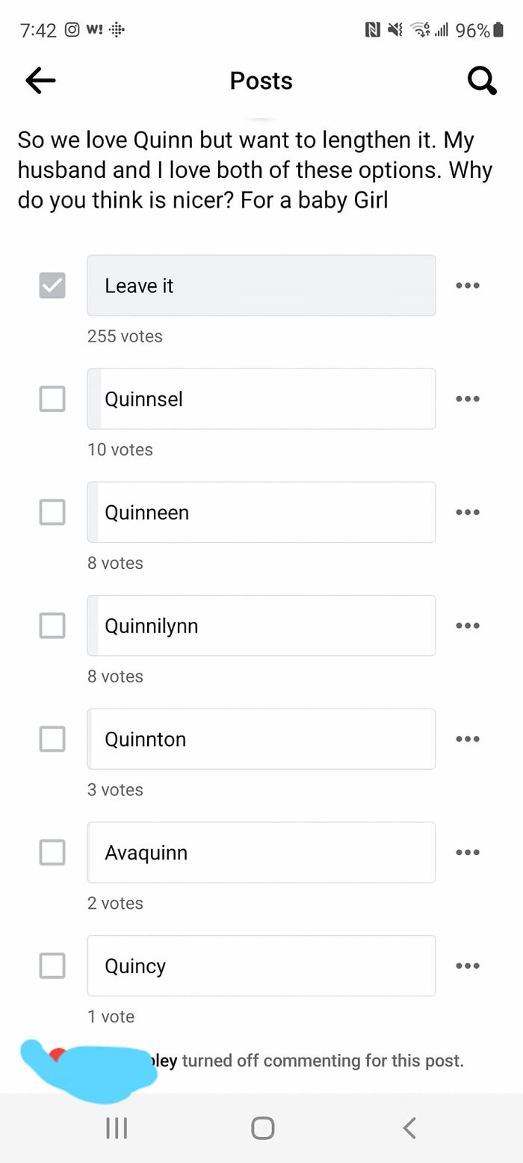Open three-dot menu beside Quinneen
This screenshot has height=1163, width=523.
467,513
